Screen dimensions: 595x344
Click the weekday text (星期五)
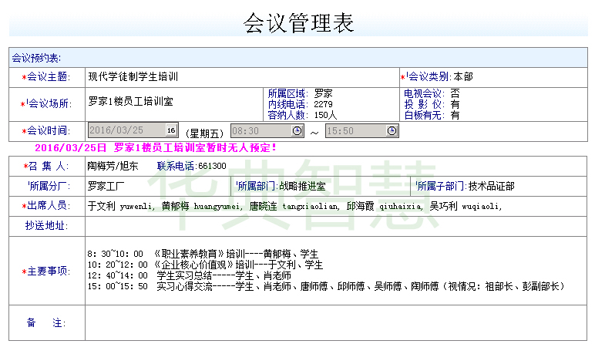204,133
